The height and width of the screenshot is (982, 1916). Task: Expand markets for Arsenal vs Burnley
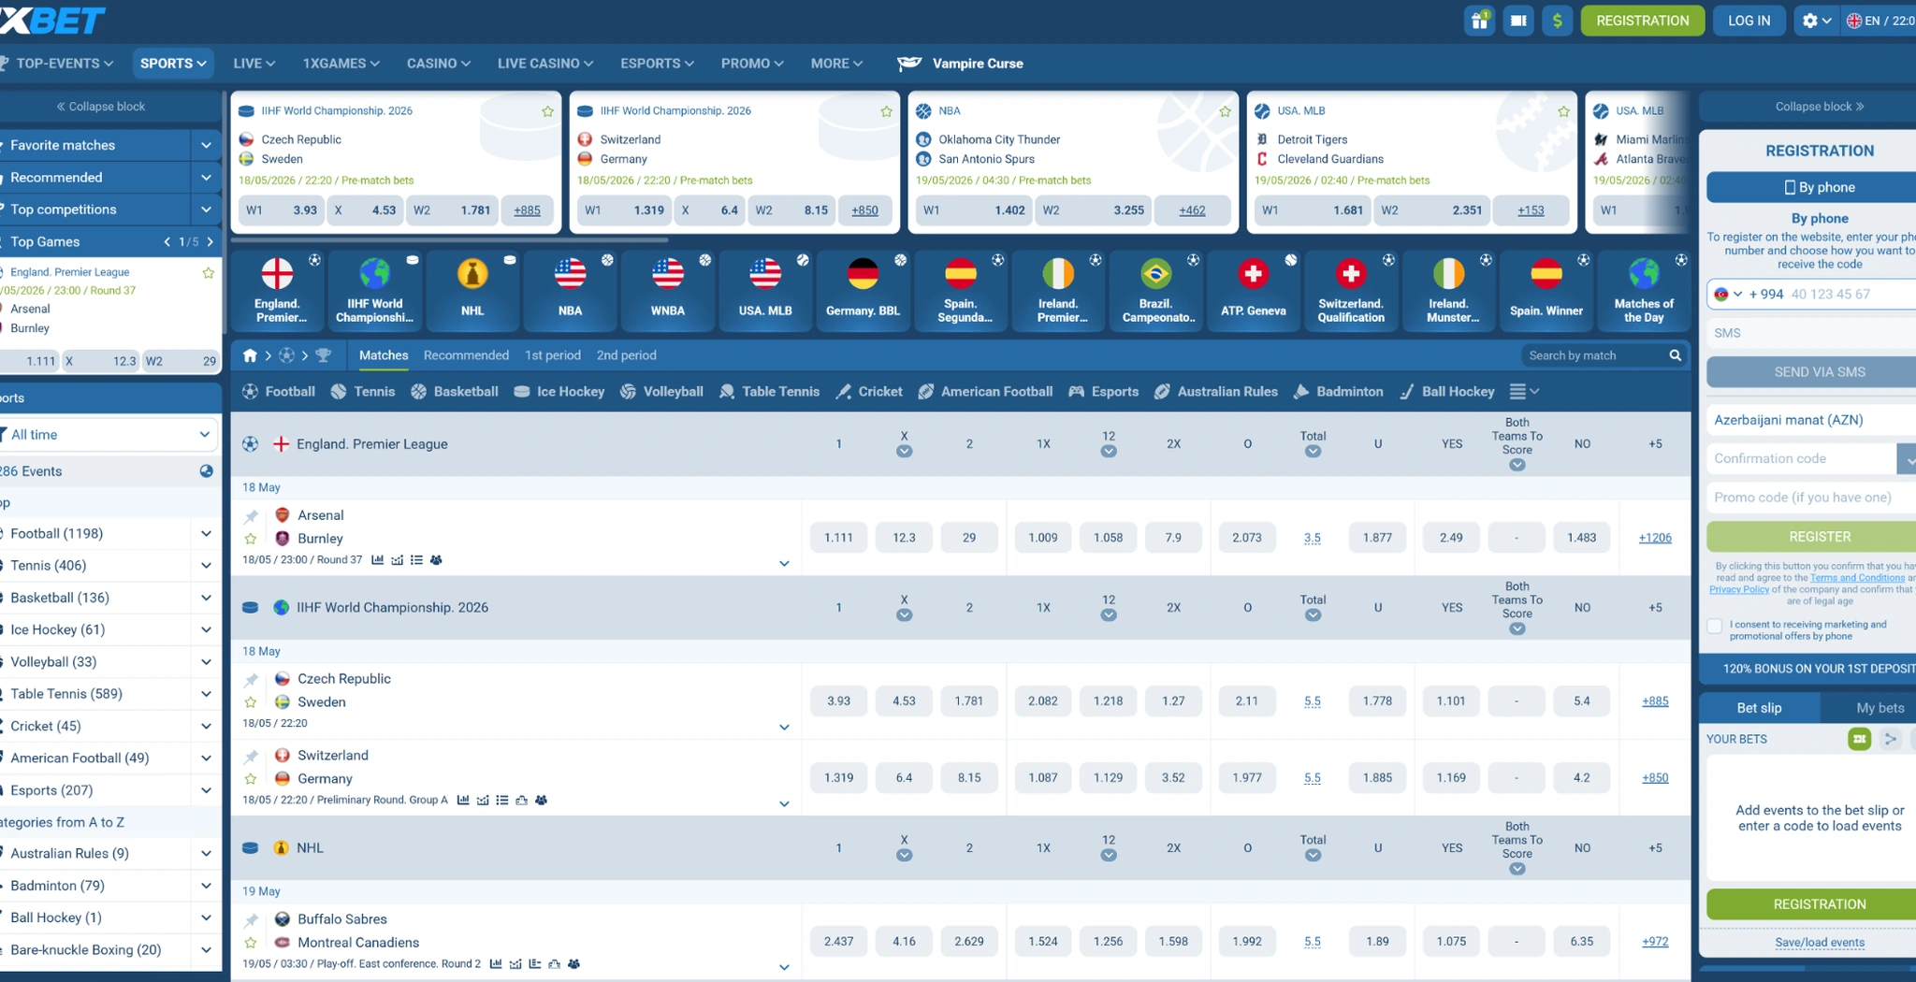784,563
